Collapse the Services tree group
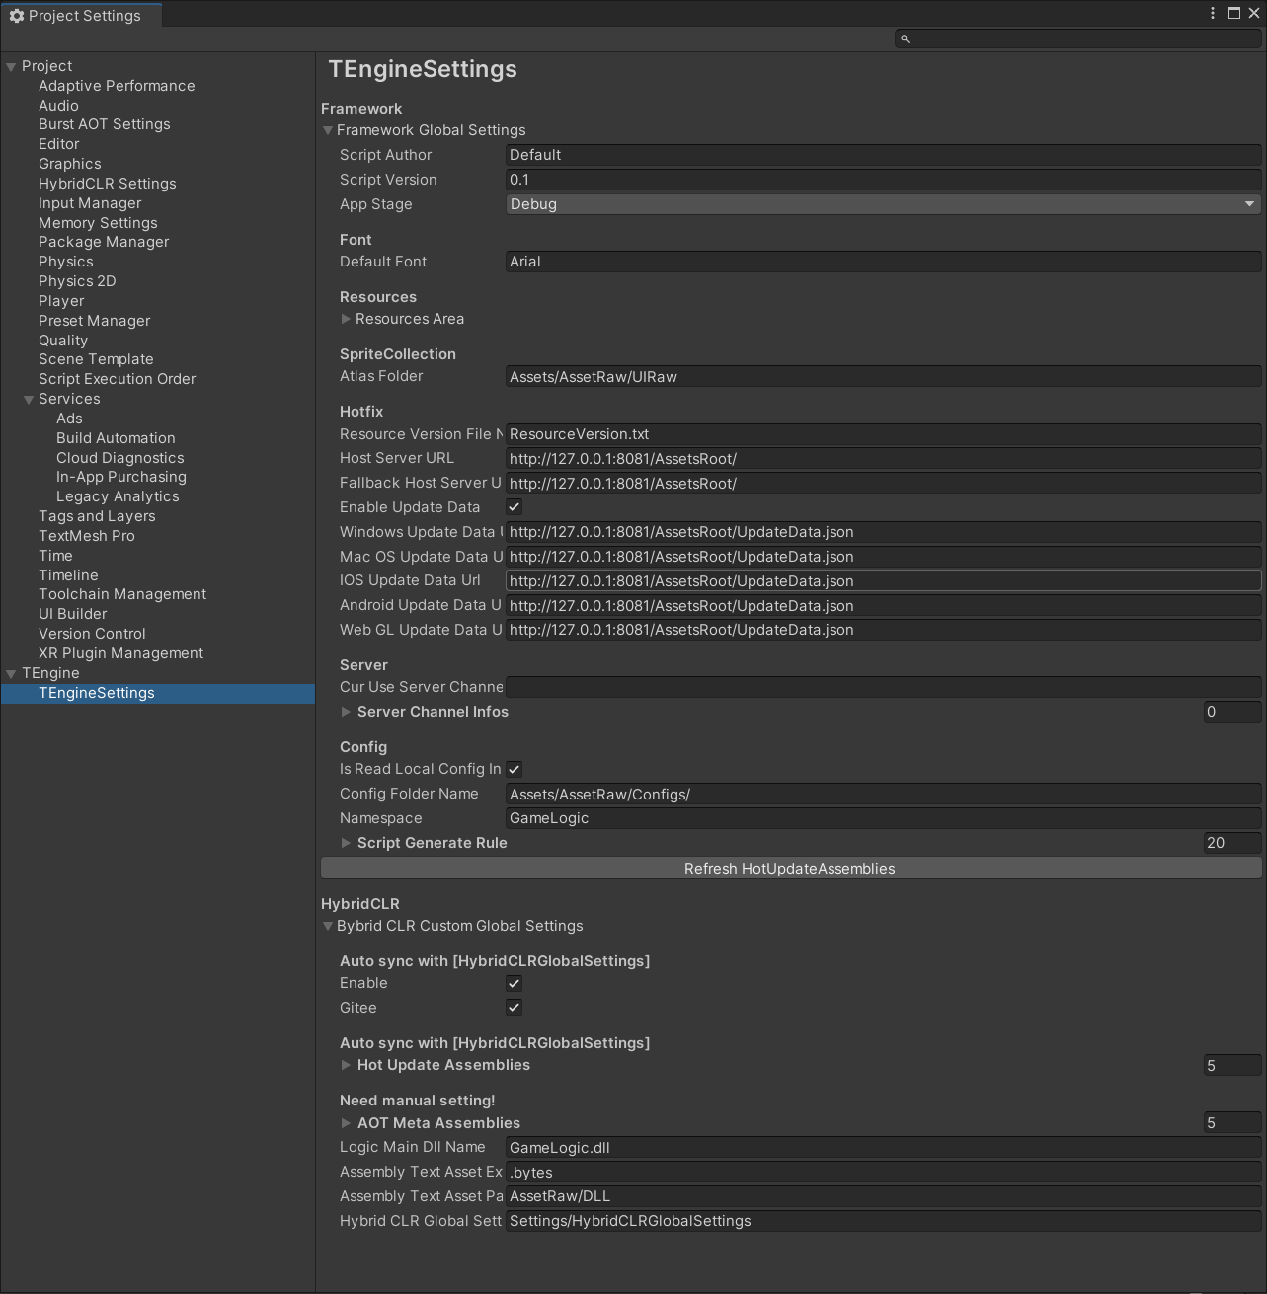The image size is (1267, 1294). (29, 400)
